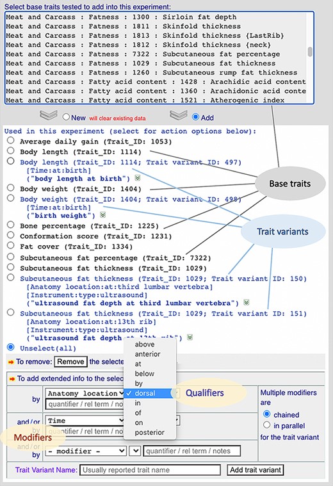Click third row quantifier / rel term / notes field
The width and height of the screenshot is (333, 486).
(x=192, y=451)
